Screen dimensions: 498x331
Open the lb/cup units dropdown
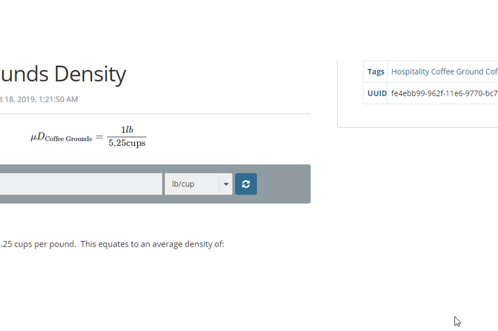(x=192, y=184)
